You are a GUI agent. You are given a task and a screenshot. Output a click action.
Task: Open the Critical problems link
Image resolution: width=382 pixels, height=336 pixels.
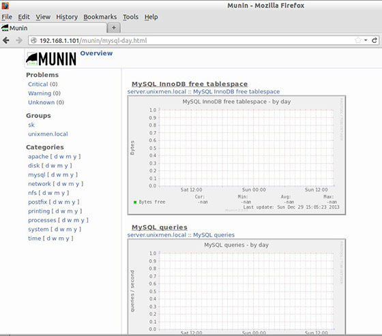[x=38, y=85]
